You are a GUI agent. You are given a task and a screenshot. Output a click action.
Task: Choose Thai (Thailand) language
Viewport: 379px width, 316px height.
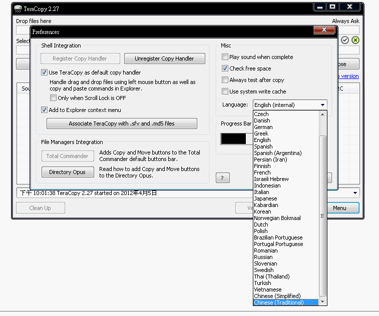(286, 277)
